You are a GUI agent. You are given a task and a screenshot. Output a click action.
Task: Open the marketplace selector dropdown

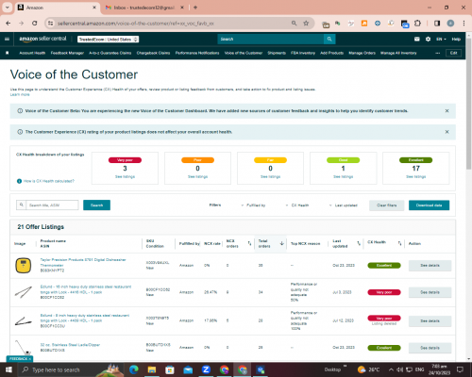click(109, 40)
